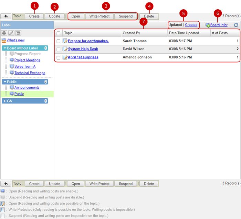Click the top back arrow button

pos(6,16)
